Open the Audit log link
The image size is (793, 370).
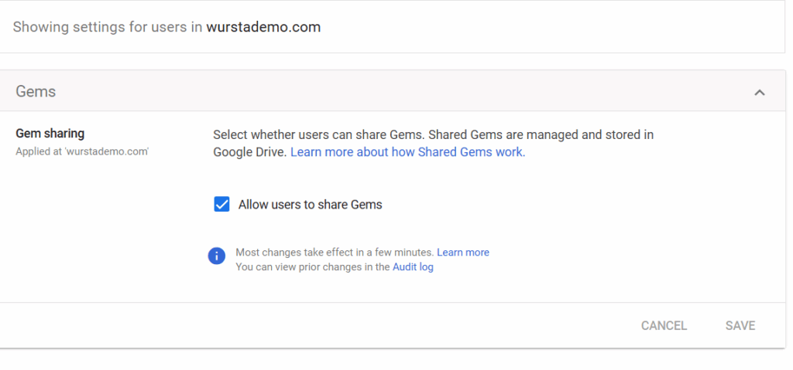pyautogui.click(x=413, y=266)
